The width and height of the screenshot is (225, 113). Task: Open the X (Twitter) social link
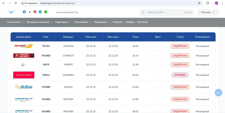29,12
